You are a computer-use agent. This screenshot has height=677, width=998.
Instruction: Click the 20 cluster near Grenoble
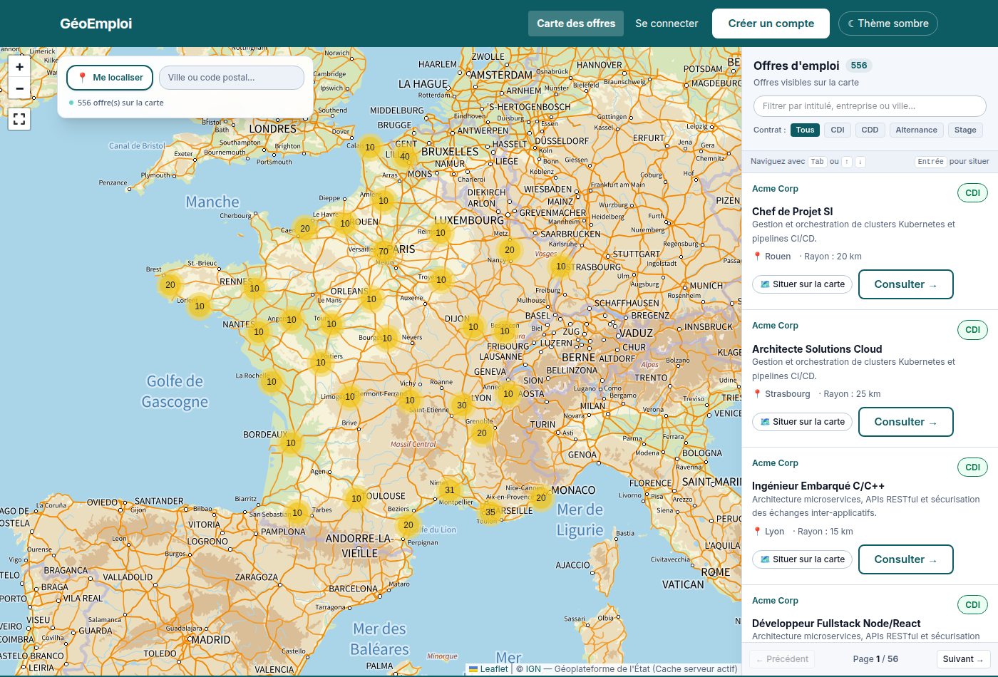482,433
